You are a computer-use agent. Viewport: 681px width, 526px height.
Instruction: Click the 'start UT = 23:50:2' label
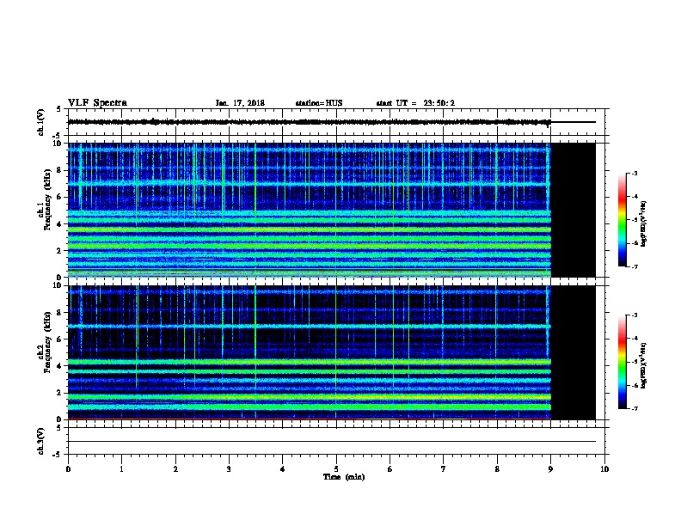415,103
